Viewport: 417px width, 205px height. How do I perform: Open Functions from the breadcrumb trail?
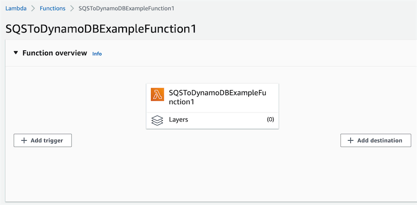[53, 8]
